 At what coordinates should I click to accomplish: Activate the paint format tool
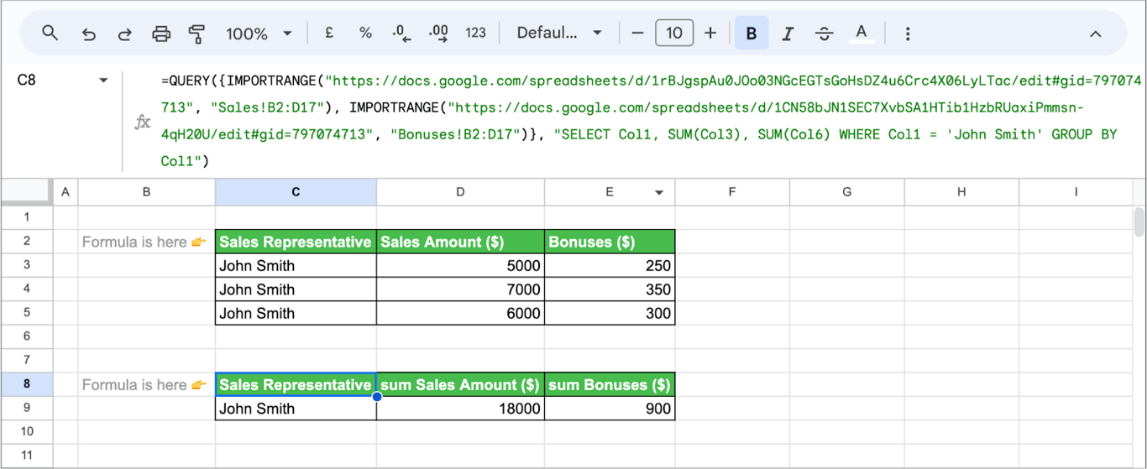click(x=197, y=34)
